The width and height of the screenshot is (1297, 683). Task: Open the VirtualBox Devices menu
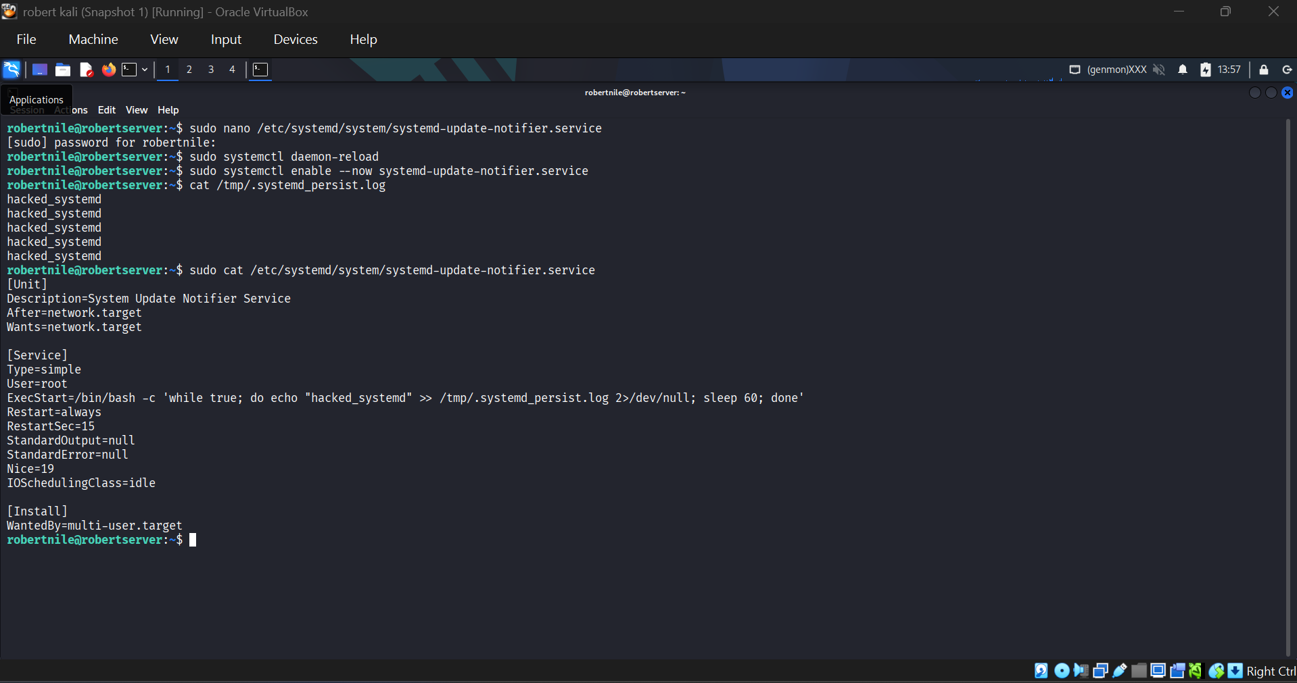click(296, 39)
